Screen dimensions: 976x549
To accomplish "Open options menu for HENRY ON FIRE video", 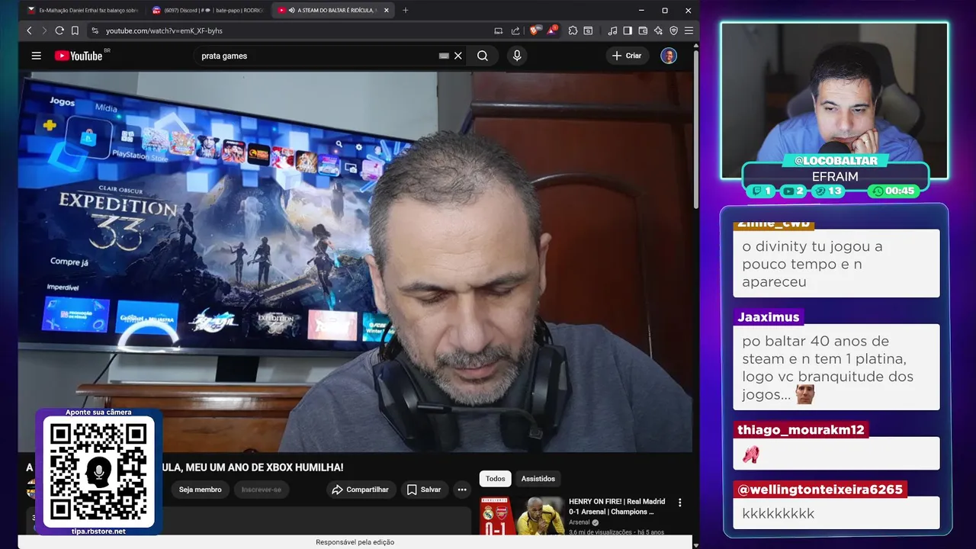I will click(680, 502).
